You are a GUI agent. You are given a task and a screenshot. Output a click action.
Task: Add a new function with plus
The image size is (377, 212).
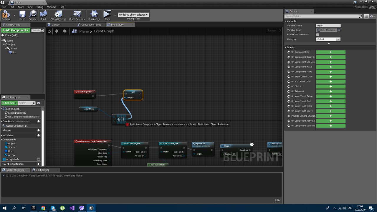(38, 121)
